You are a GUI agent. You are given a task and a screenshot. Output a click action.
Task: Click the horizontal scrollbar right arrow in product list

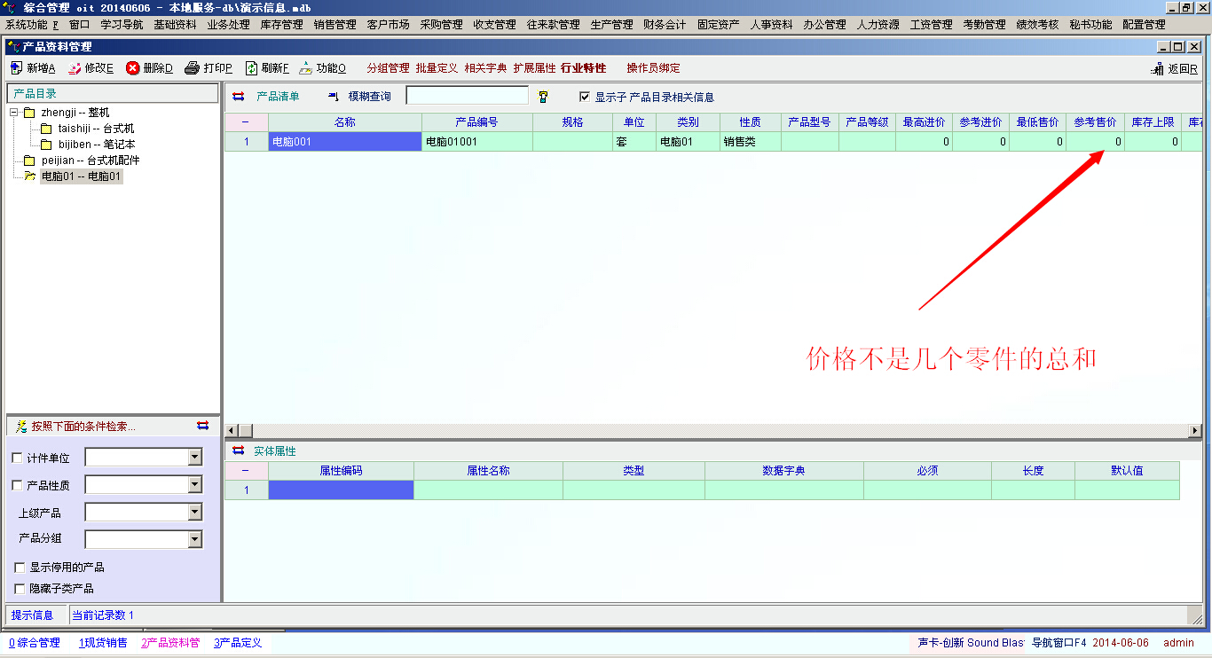(x=1195, y=430)
